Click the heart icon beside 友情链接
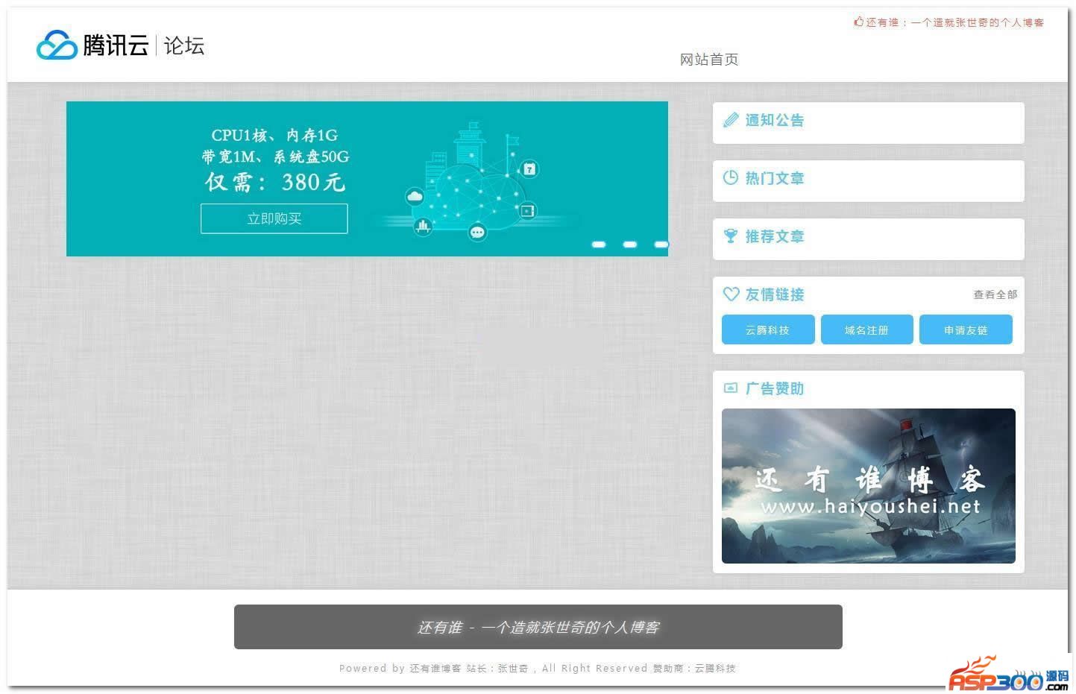1076x694 pixels. [x=731, y=294]
